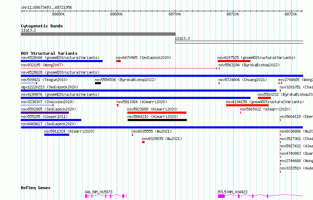The height and width of the screenshot is (200, 313).
Task: Select the nsv3333510 variant label
Action: (296, 168)
